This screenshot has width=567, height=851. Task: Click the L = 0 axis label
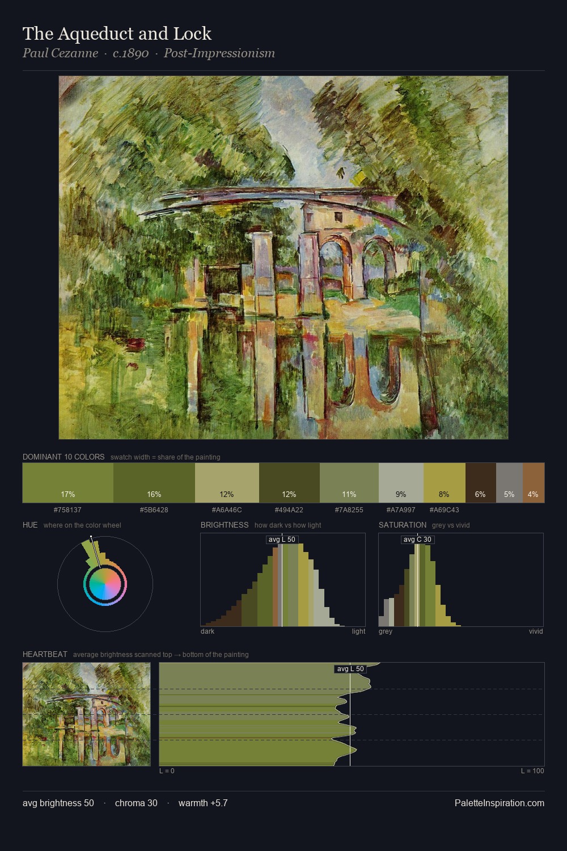pyautogui.click(x=167, y=771)
